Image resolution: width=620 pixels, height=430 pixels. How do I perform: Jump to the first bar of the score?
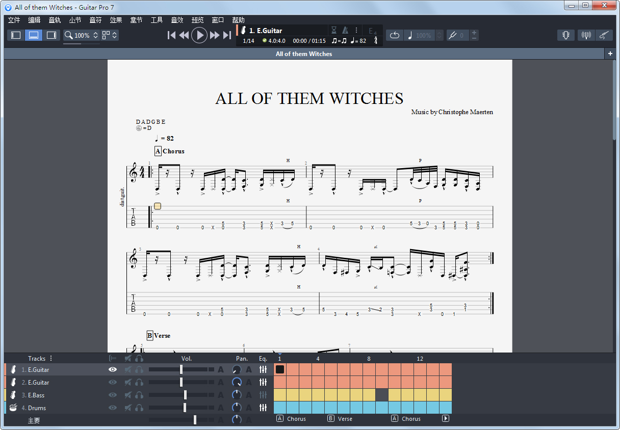pos(172,35)
